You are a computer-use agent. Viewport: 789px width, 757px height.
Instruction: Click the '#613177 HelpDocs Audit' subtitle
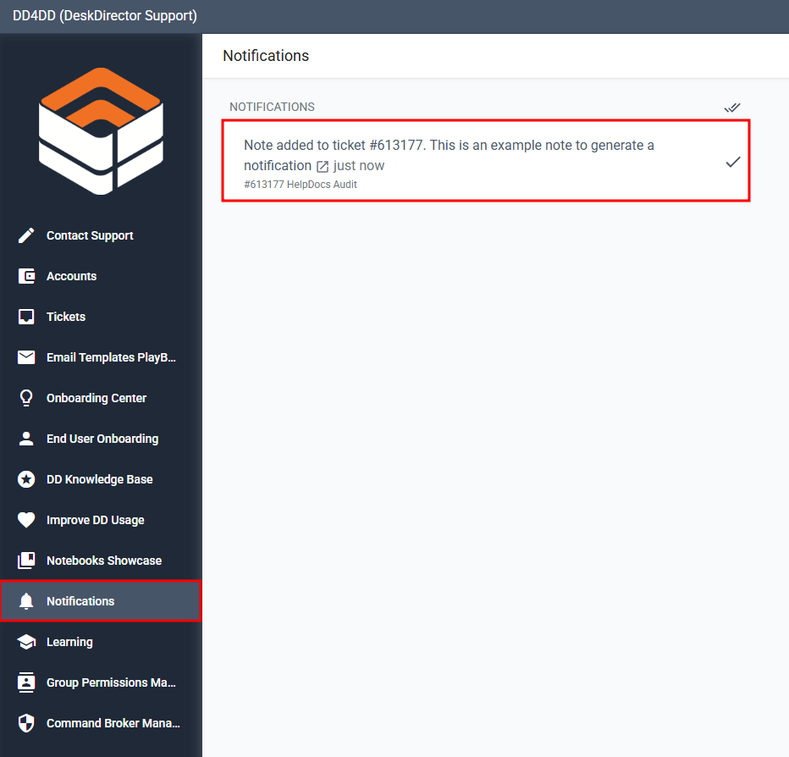click(x=301, y=185)
